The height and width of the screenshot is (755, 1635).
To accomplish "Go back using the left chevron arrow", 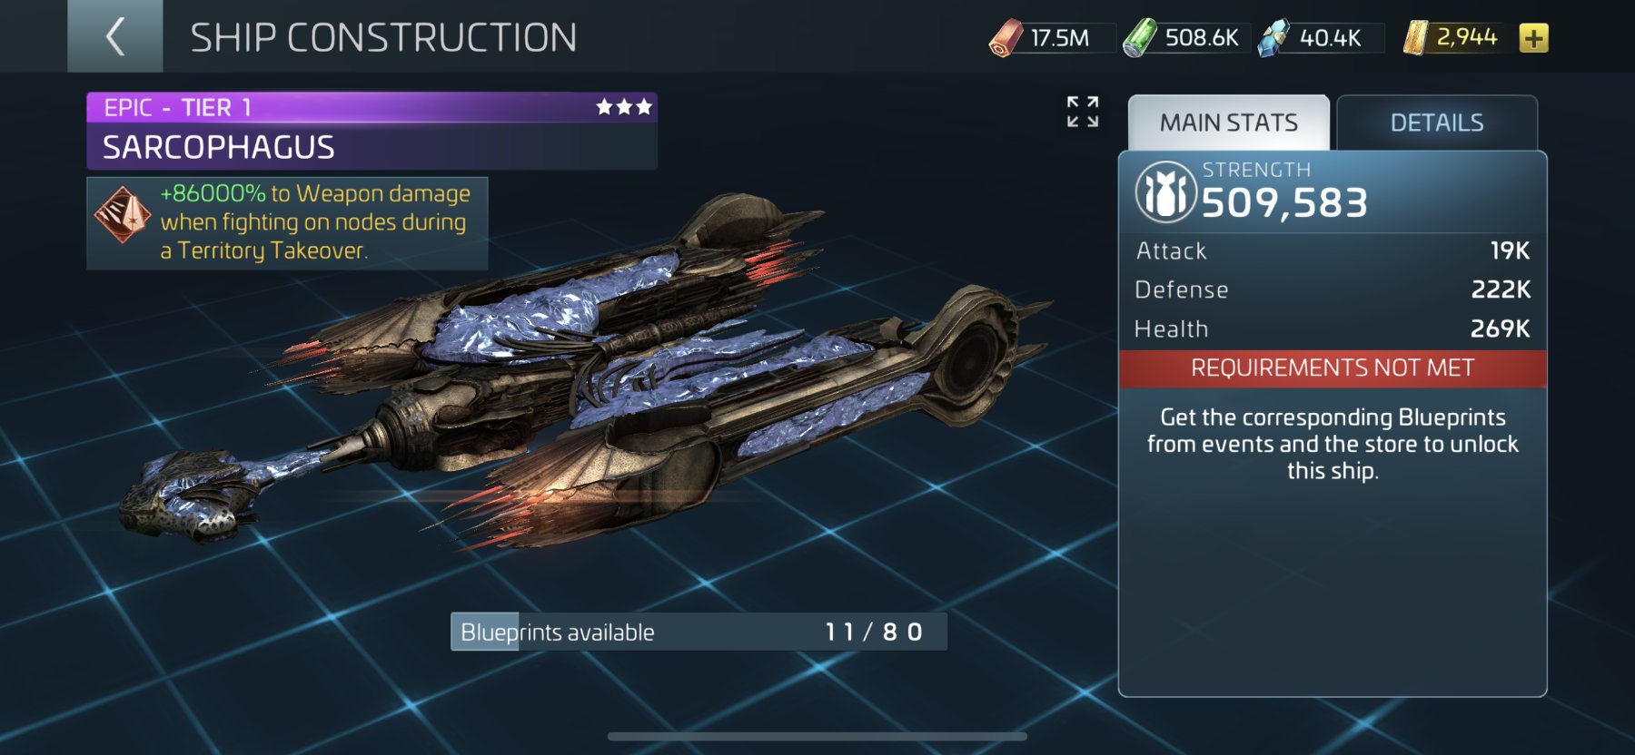I will tap(115, 36).
